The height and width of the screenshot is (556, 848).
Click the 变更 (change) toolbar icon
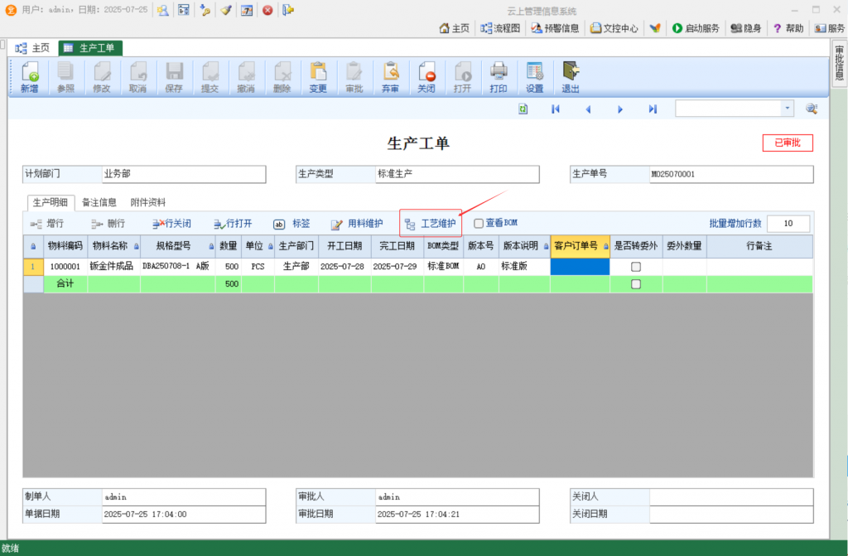point(318,77)
